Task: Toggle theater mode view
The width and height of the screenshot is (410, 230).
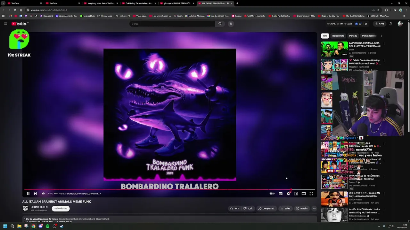Action: click(x=304, y=194)
